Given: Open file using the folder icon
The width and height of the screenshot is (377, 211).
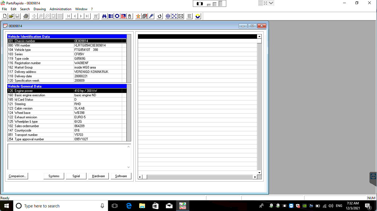Looking at the screenshot, I should click(x=11, y=16).
